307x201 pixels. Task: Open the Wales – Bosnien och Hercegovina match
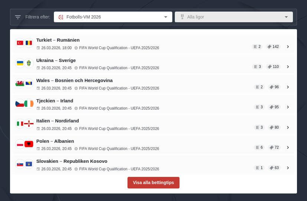74,80
